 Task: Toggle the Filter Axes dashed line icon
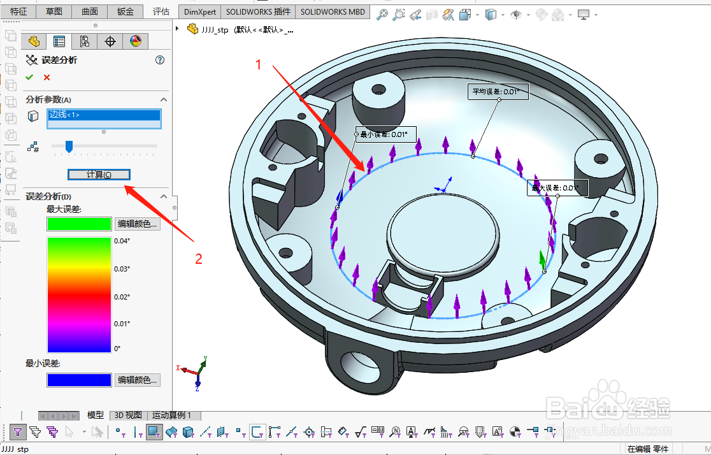click(x=205, y=432)
